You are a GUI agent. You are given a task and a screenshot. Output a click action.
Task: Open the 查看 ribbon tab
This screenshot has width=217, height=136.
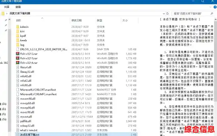pos(18,7)
